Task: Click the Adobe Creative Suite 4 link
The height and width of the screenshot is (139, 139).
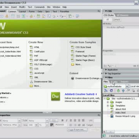Action: pyautogui.click(x=81, y=94)
